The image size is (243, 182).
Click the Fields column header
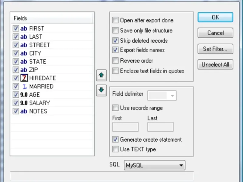click(52, 18)
